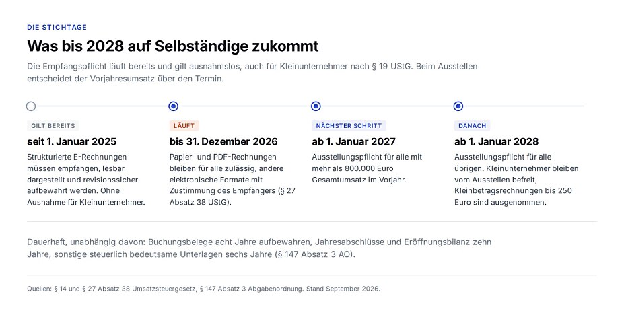Viewport: 624px width, 315px height.
Task: Click the 'NÄCHSTER SCHRITT' badge
Action: (349, 126)
